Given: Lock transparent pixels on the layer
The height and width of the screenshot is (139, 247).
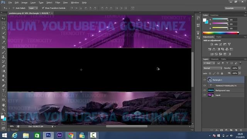Looking at the screenshot, I should [210, 73].
